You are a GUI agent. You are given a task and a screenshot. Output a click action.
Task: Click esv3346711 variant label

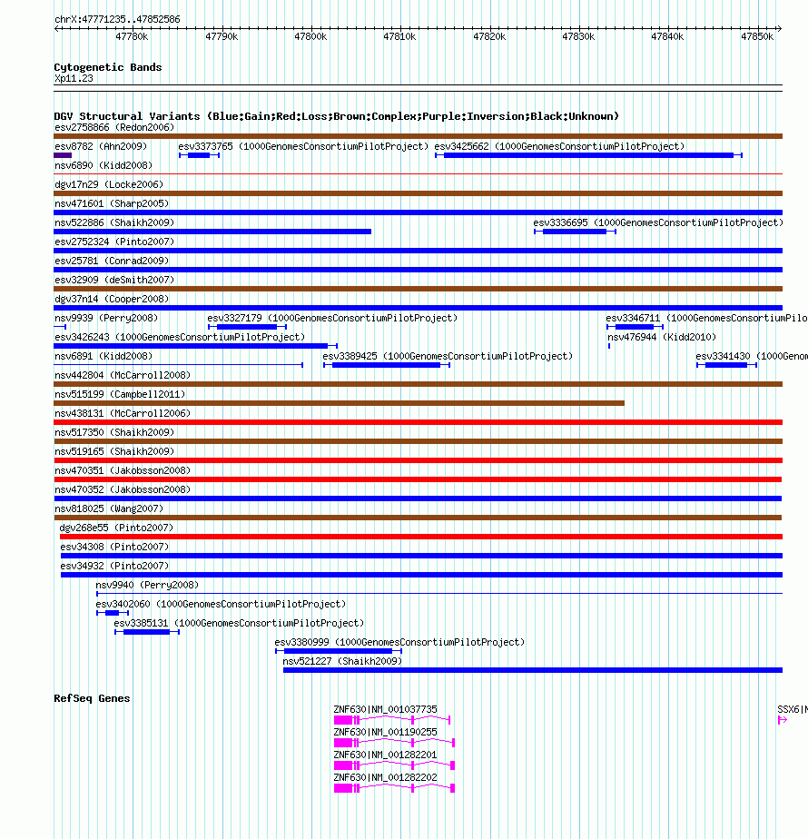(x=706, y=319)
